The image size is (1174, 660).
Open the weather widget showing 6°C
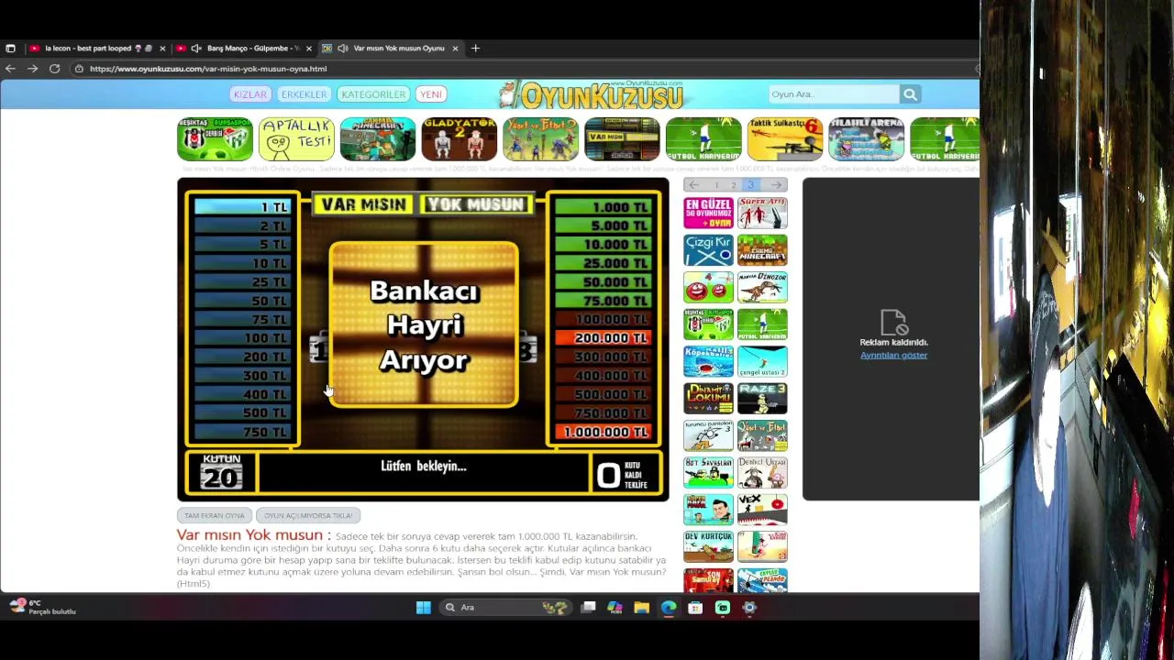[x=41, y=607]
